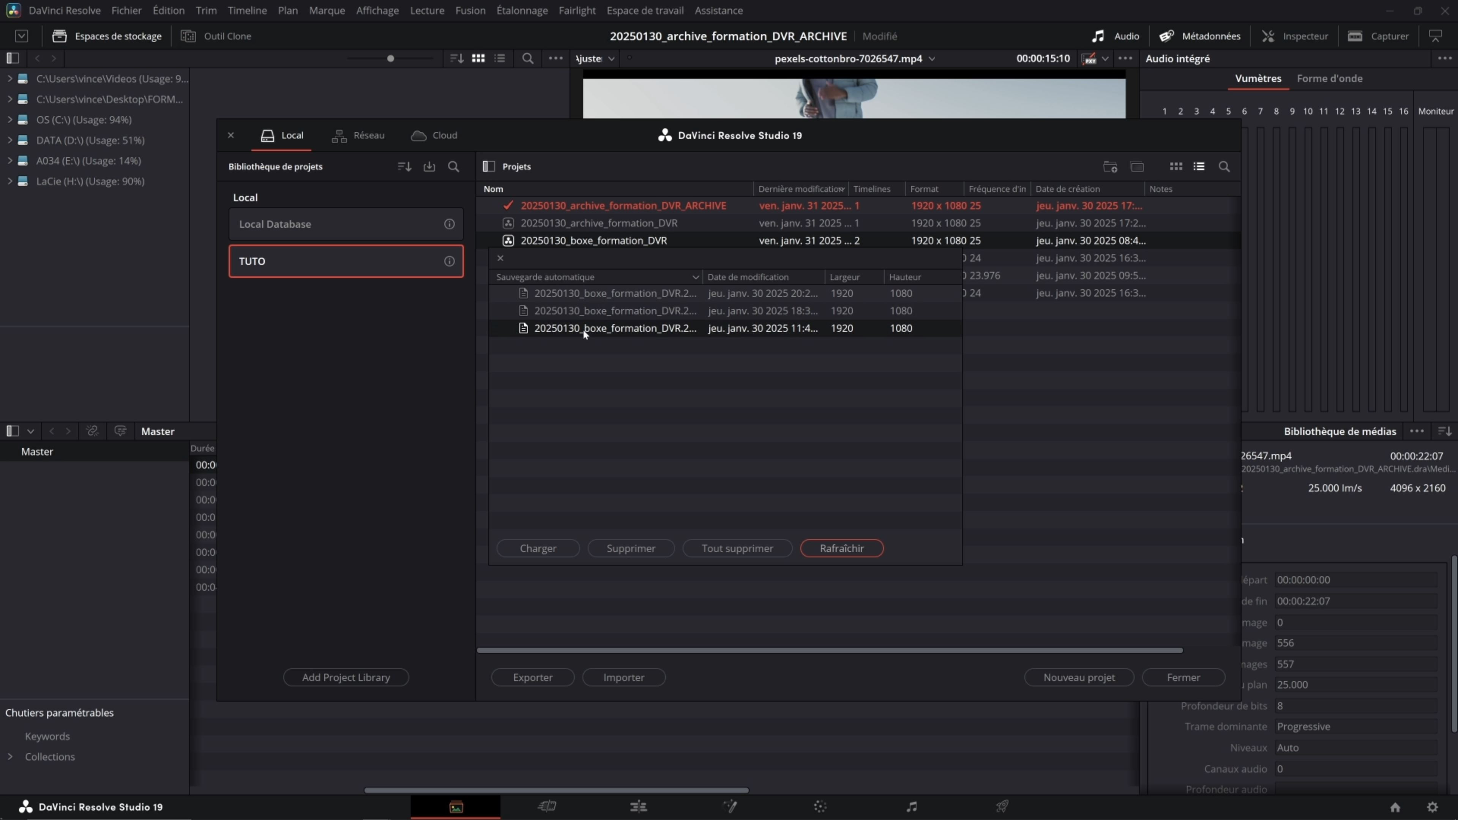This screenshot has height=820, width=1458.
Task: Open the Deliver page rocket icon
Action: pyautogui.click(x=1002, y=806)
